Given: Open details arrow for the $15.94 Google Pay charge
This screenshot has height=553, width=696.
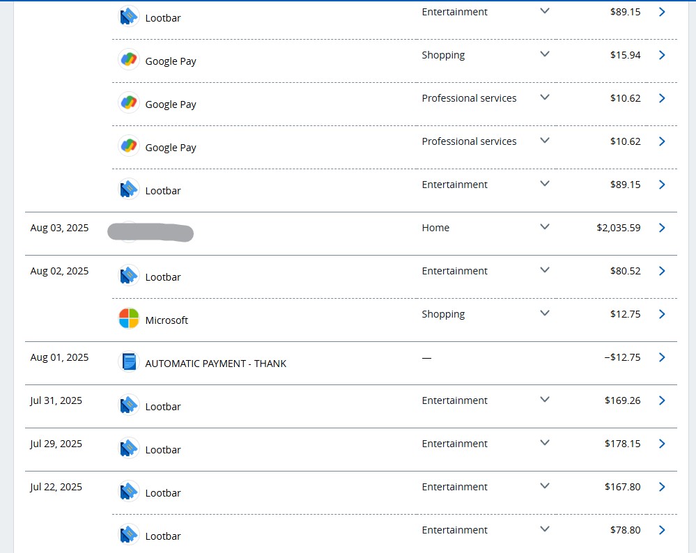Looking at the screenshot, I should click(x=662, y=55).
